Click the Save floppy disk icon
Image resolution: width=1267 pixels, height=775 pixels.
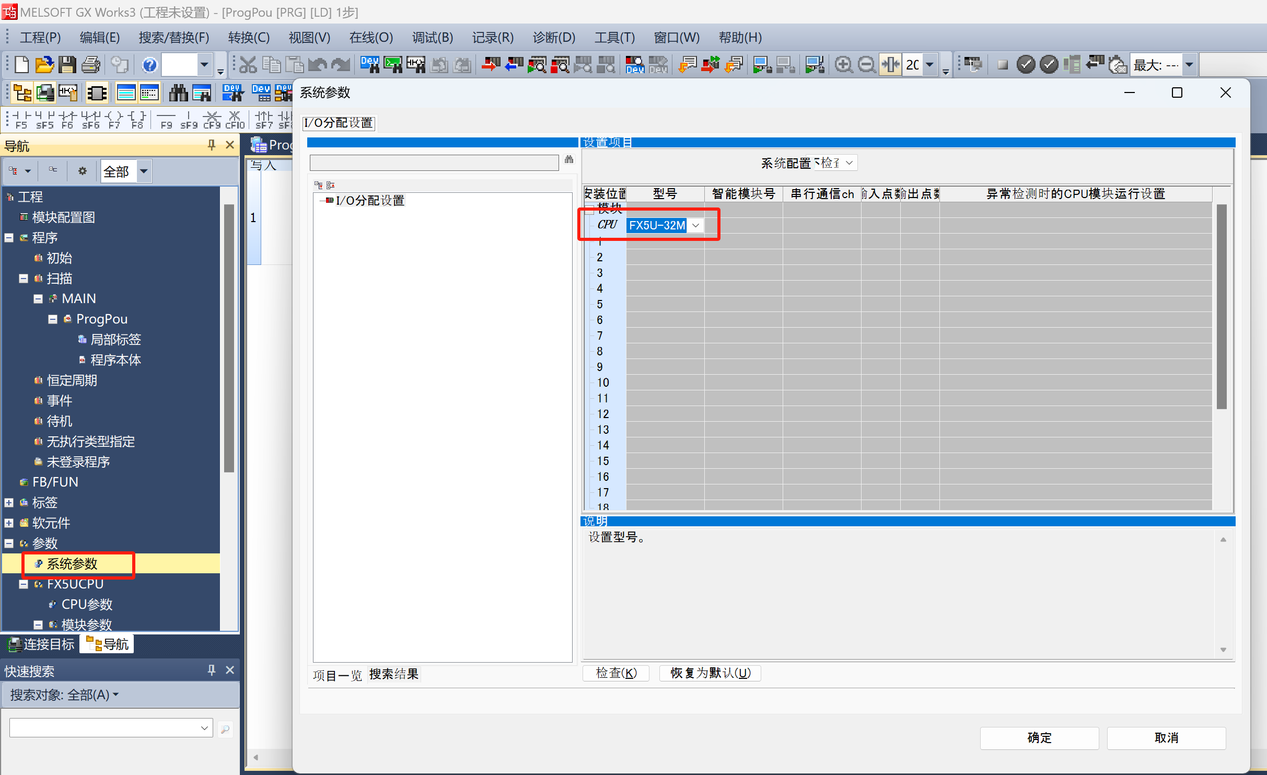pos(67,65)
